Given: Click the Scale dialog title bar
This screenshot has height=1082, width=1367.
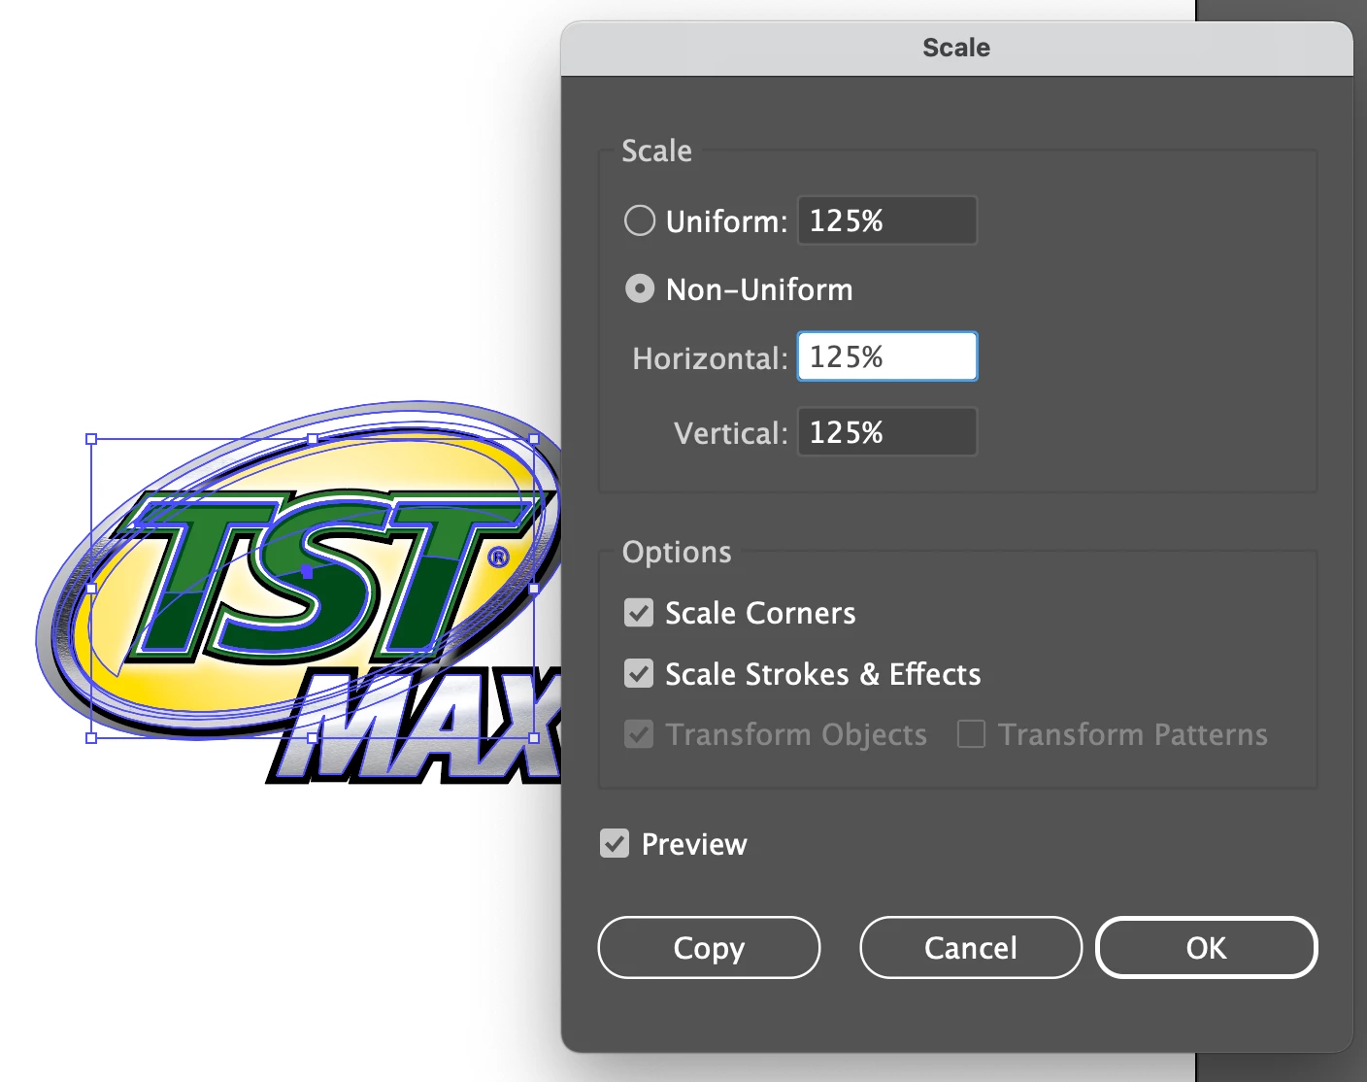Looking at the screenshot, I should click(x=956, y=49).
